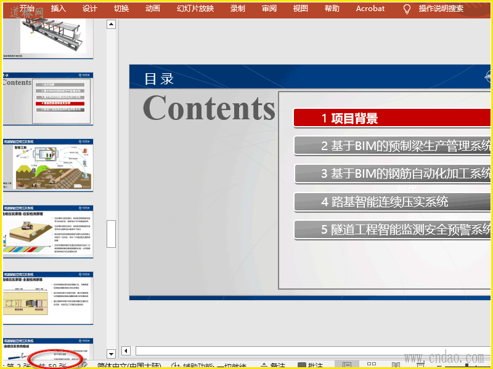Open the 幻灯片放映 tab
The width and height of the screenshot is (493, 369).
point(195,9)
